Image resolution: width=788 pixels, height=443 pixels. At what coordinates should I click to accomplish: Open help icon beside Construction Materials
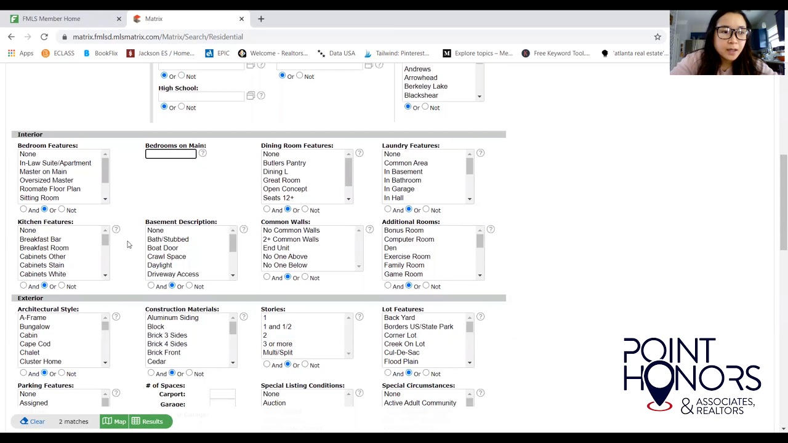[x=244, y=317]
